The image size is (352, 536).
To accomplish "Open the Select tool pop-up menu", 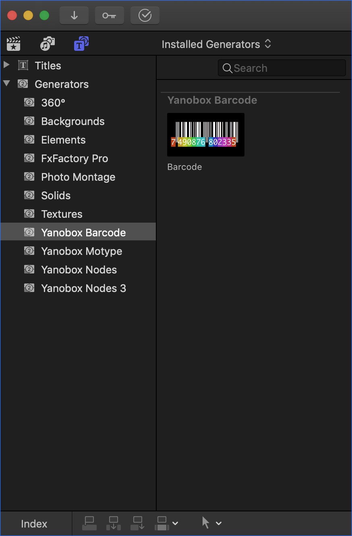I will pos(211,523).
